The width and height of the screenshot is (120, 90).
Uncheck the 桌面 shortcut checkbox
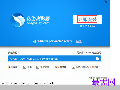(x=25, y=67)
